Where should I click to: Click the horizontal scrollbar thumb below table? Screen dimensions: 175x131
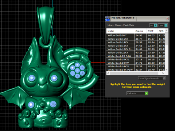[x=134, y=73]
